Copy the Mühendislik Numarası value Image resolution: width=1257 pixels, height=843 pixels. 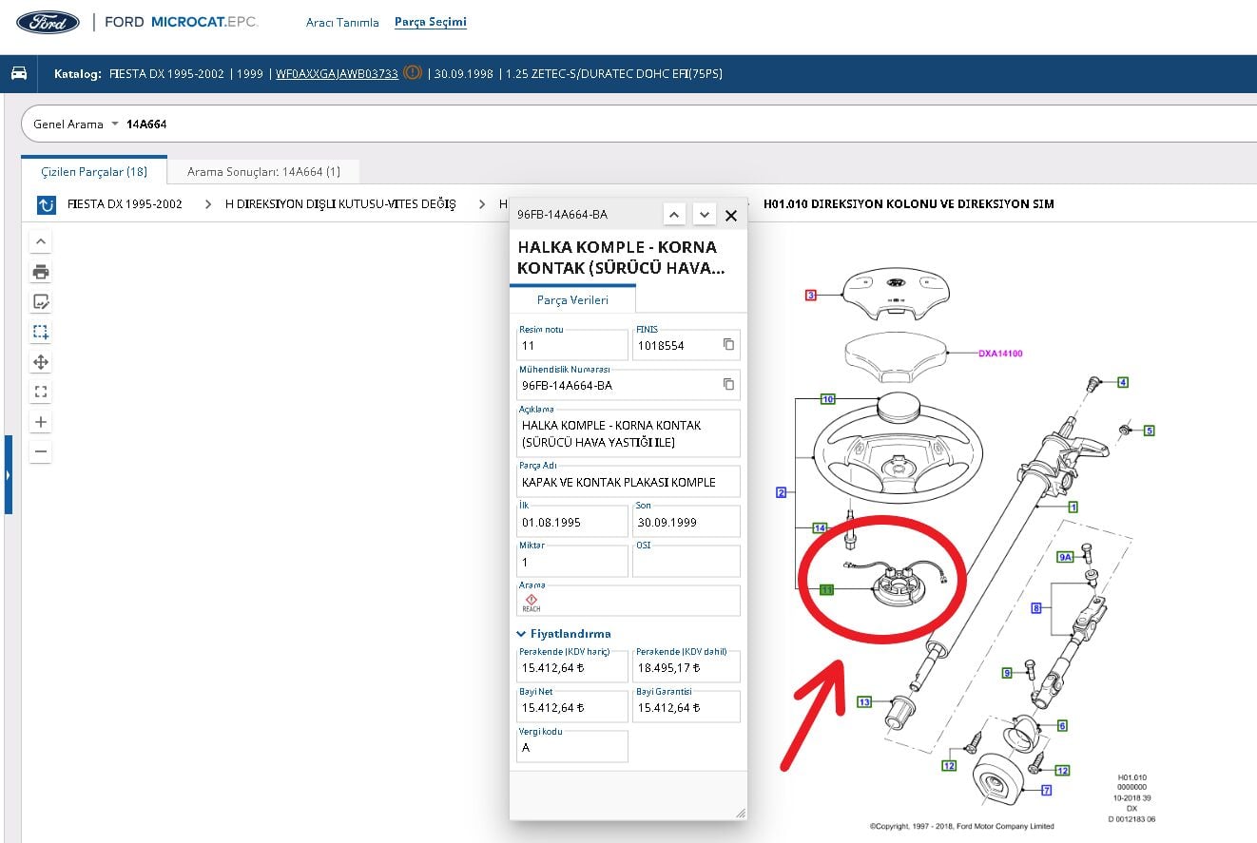point(728,385)
